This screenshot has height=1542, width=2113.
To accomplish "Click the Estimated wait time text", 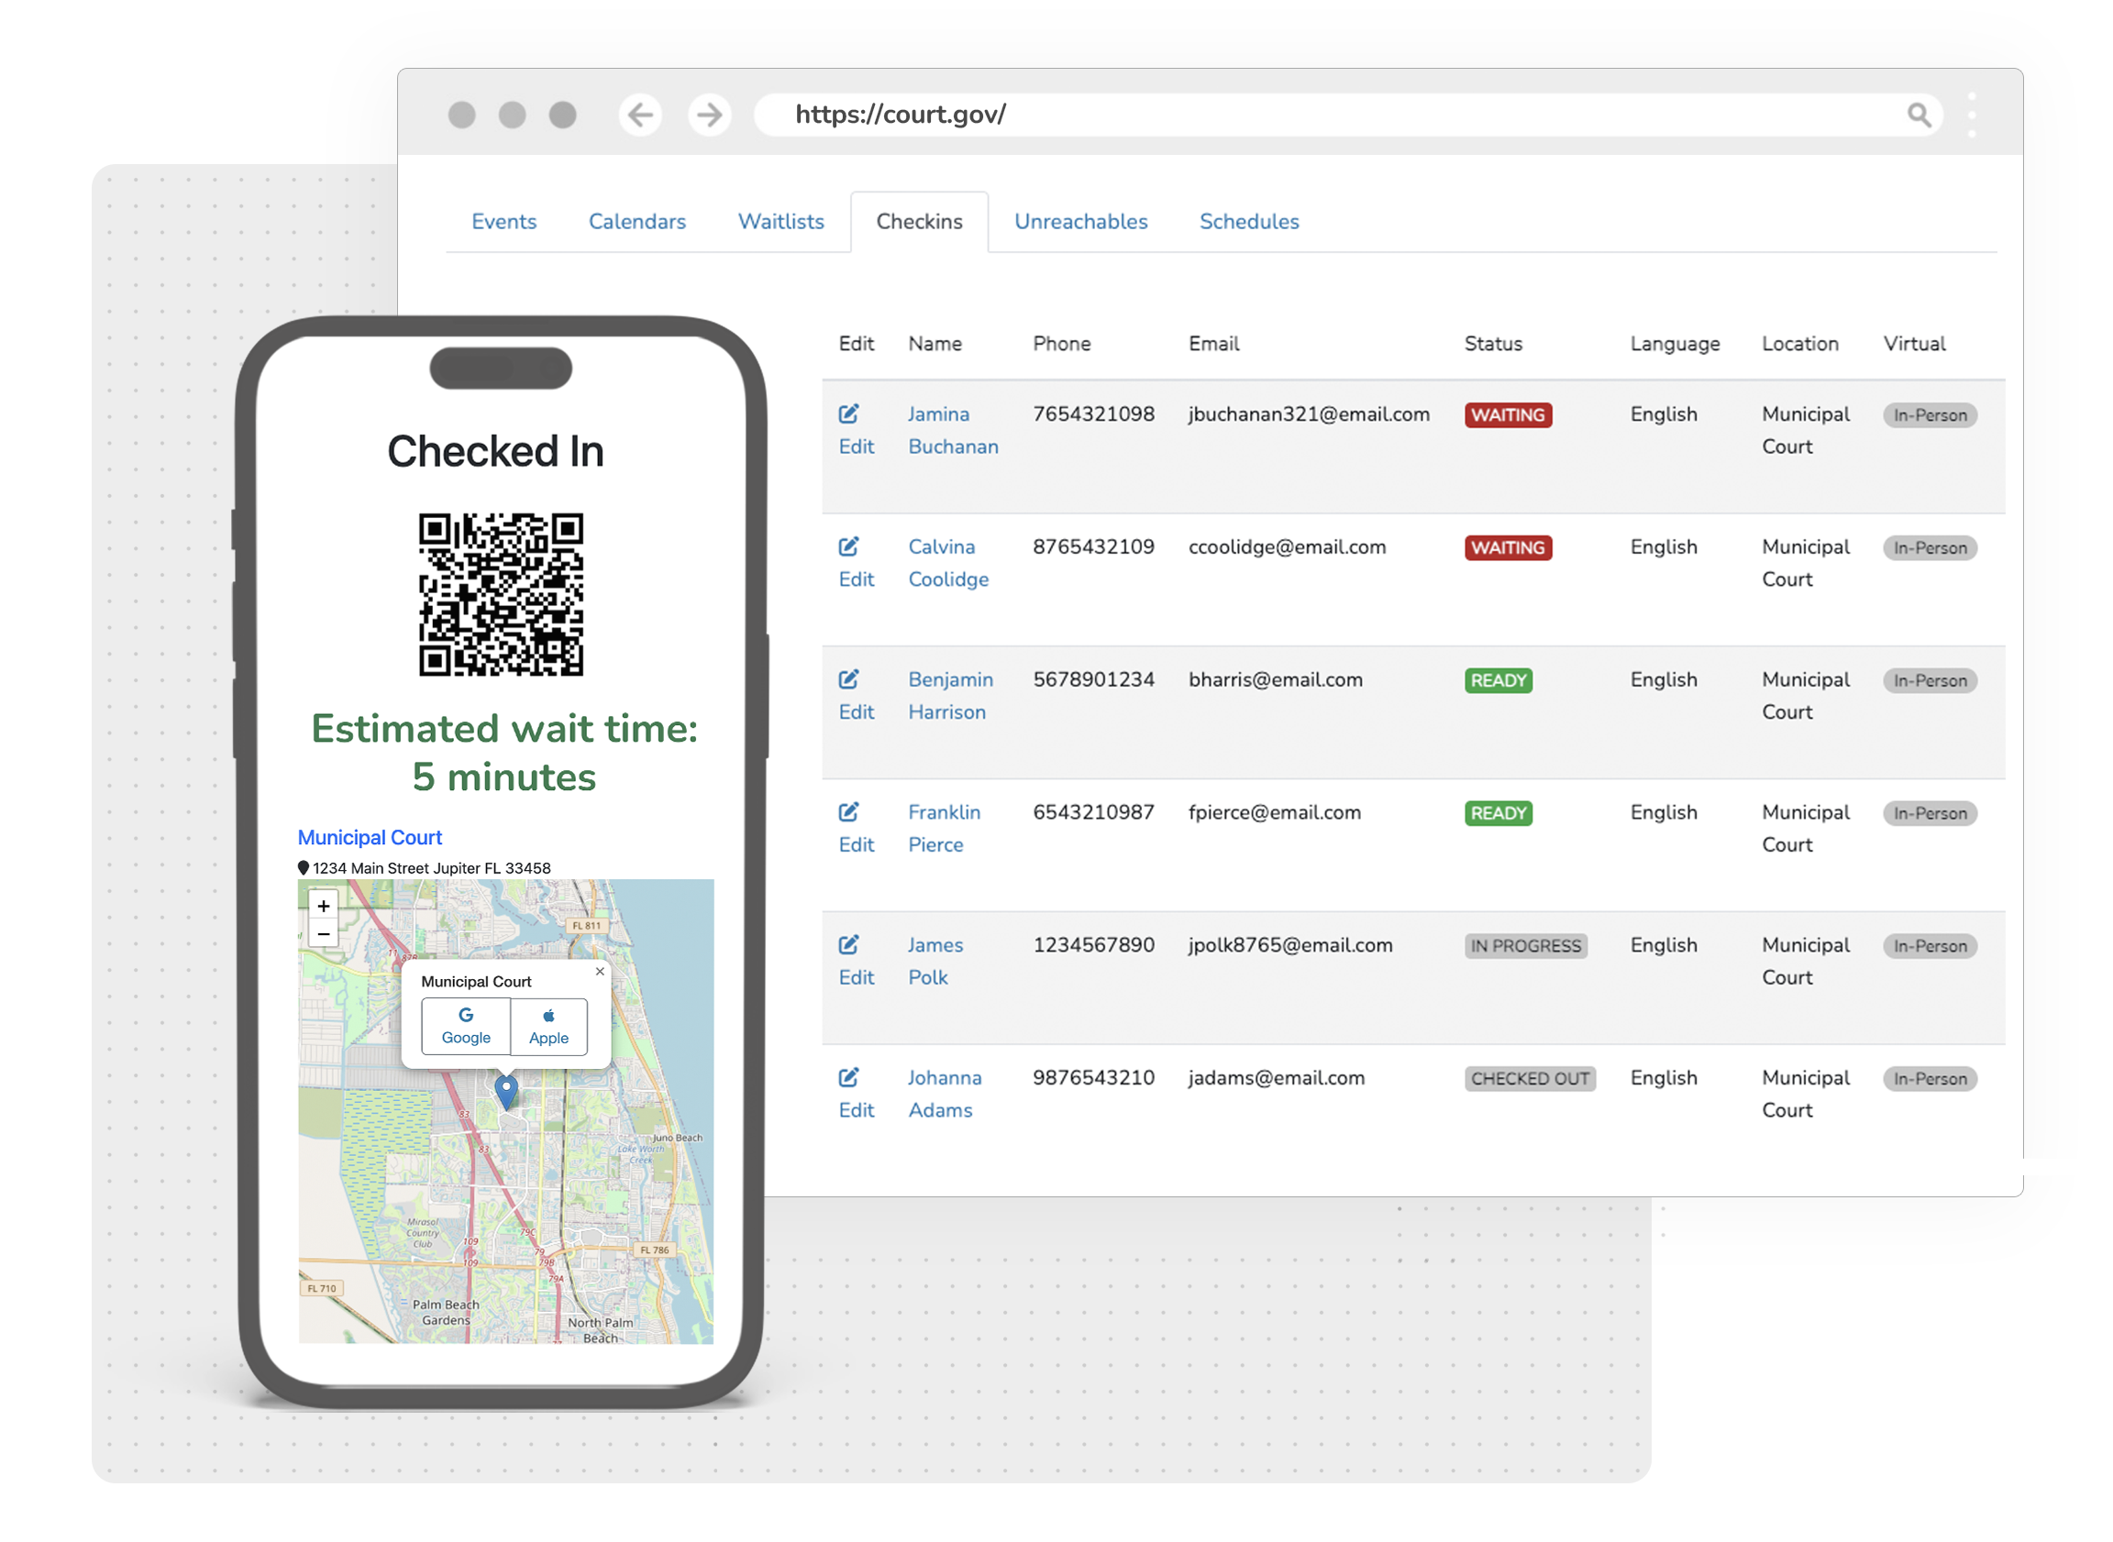I will click(503, 753).
